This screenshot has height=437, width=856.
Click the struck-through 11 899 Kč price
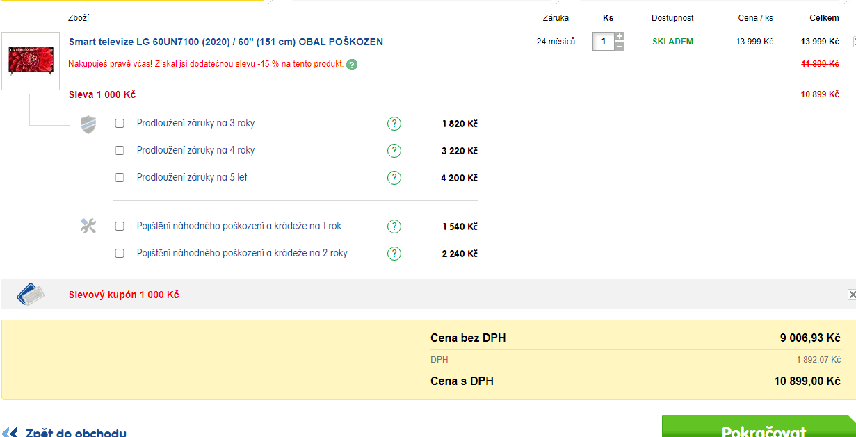820,64
